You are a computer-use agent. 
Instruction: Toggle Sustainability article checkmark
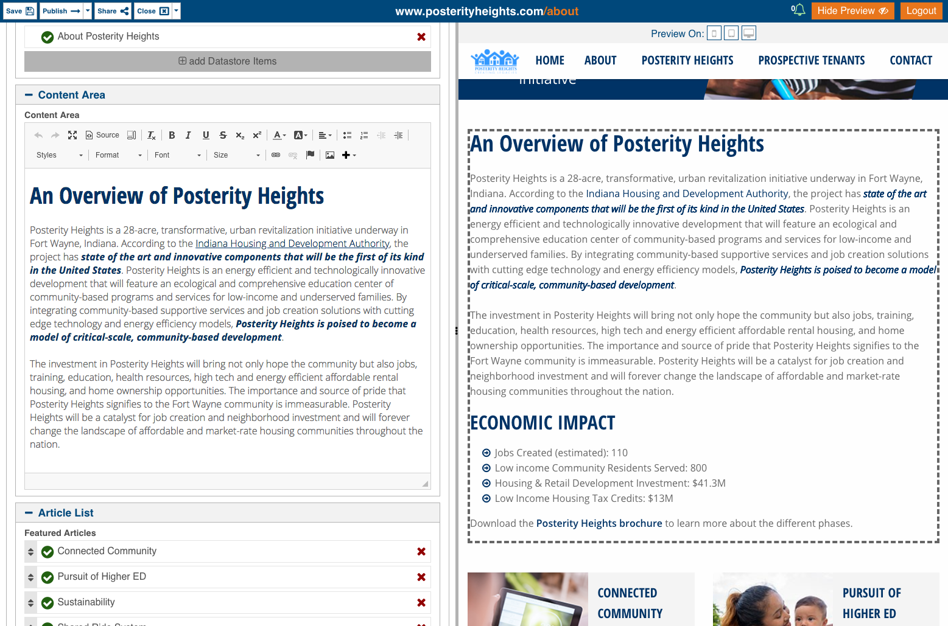[x=47, y=603]
